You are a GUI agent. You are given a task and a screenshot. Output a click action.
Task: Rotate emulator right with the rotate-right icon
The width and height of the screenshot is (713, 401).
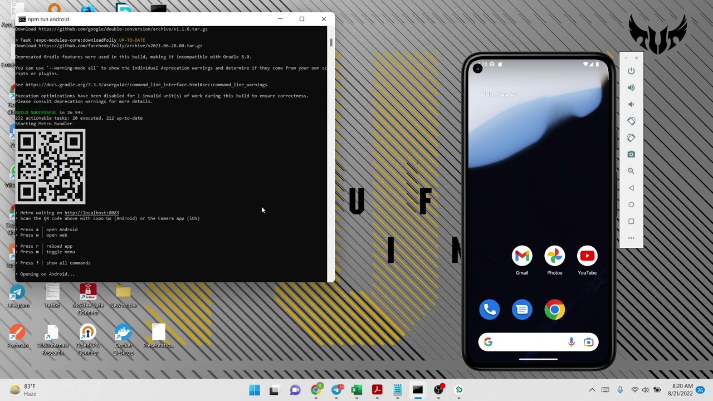click(631, 138)
